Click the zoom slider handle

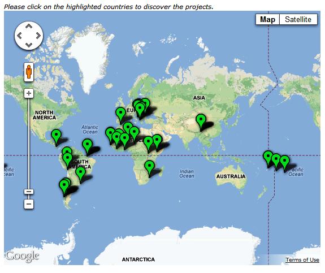point(29,192)
